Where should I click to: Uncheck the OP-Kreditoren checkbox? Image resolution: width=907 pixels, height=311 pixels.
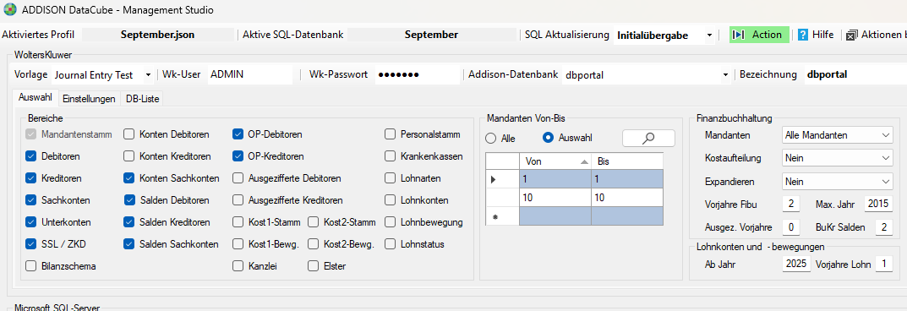click(238, 156)
